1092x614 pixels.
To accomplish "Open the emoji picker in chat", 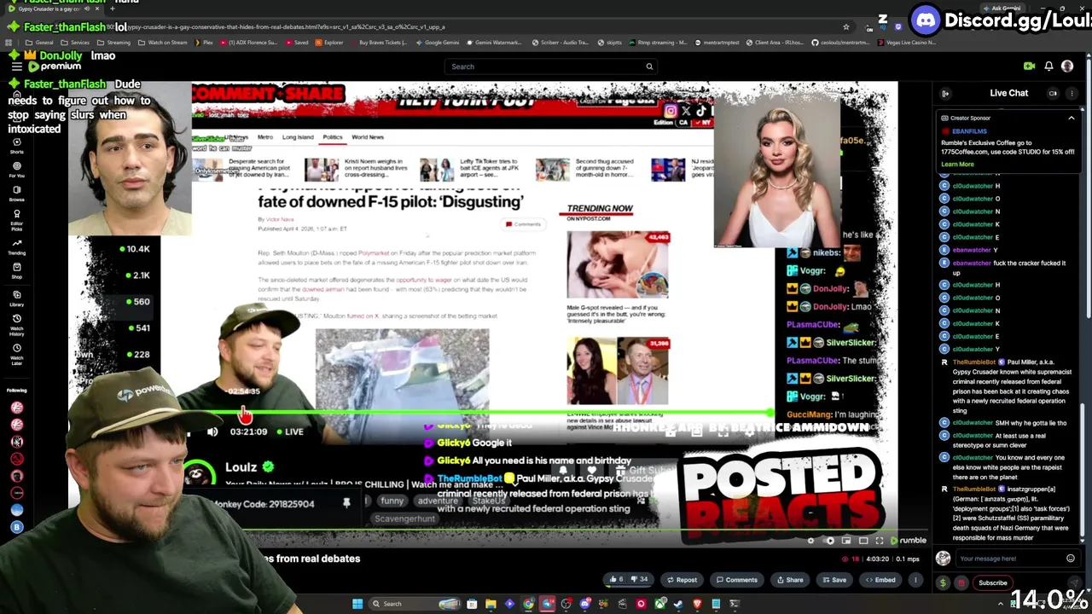I will 1071,559.
